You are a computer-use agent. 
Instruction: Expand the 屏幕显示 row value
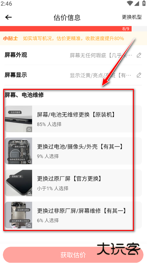[x=100, y=75]
